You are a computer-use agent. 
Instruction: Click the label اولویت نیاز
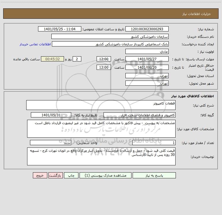tap(206, 52)
